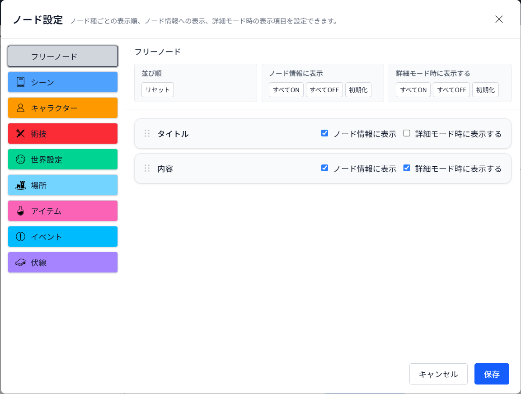This screenshot has width=521, height=394.
Task: Open the 世界設定 node settings
Action: (x=63, y=159)
